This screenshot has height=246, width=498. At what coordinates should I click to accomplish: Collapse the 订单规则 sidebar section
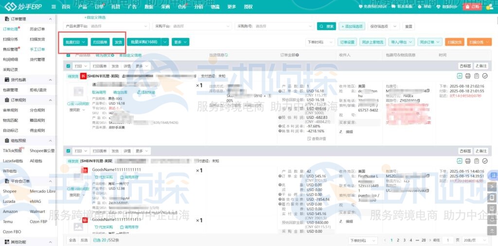[x=51, y=100]
